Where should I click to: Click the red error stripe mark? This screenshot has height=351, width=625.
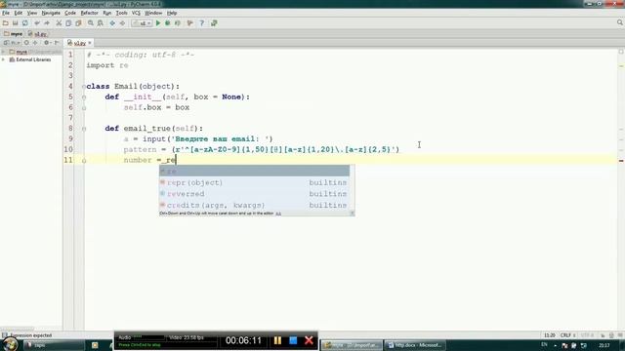(x=621, y=160)
